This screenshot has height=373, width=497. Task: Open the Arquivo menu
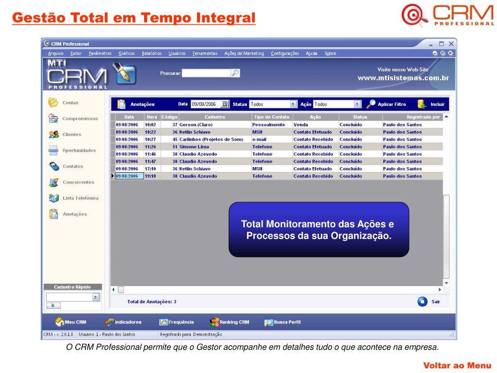(x=55, y=53)
